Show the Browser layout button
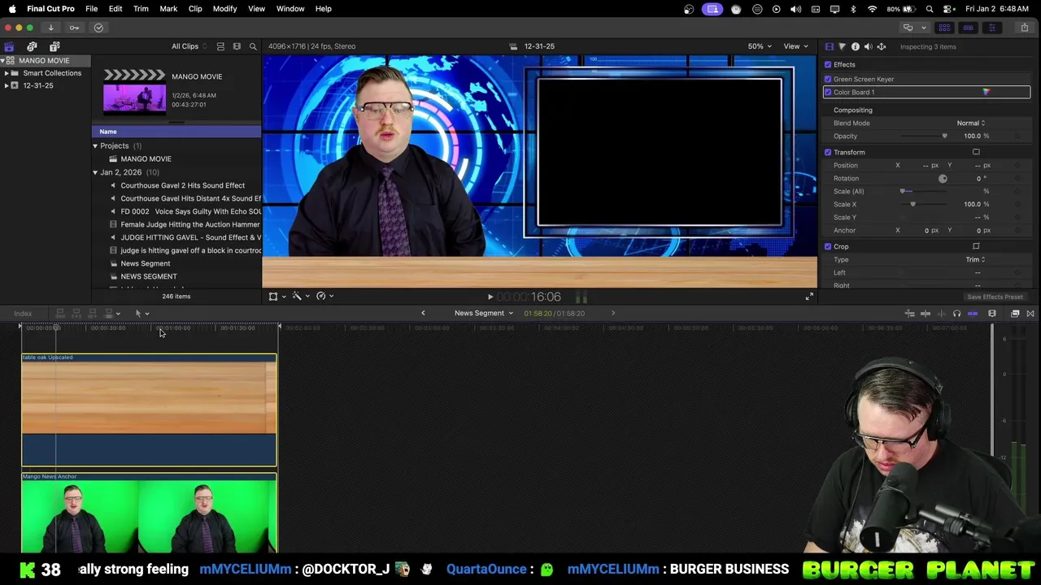 tap(944, 28)
